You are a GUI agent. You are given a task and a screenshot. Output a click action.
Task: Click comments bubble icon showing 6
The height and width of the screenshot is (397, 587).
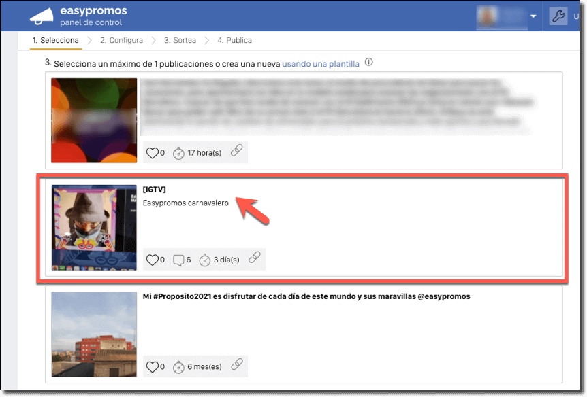(178, 260)
